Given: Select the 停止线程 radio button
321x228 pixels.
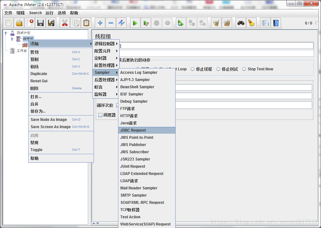Looking at the screenshot, I should click(193, 69).
